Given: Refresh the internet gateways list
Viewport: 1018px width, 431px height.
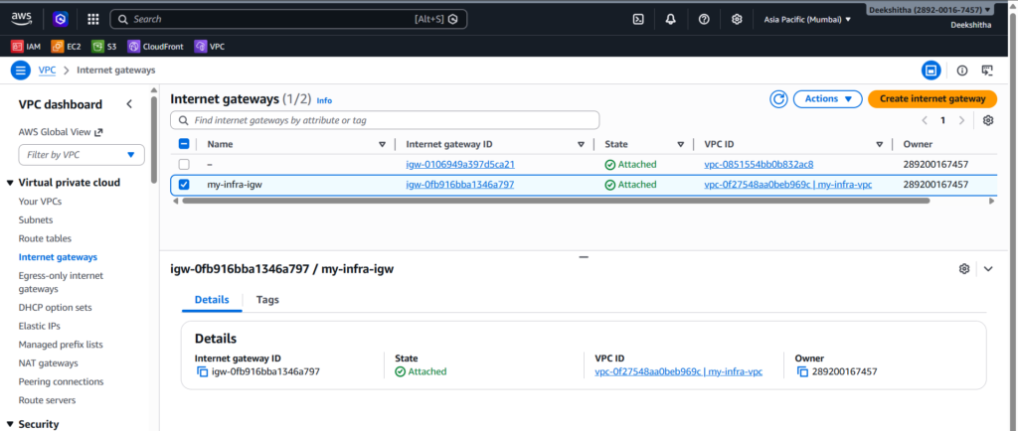Looking at the screenshot, I should (778, 98).
